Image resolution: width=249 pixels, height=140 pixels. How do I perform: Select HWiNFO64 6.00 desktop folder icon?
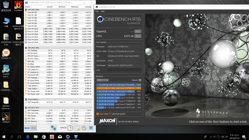pos(6,39)
